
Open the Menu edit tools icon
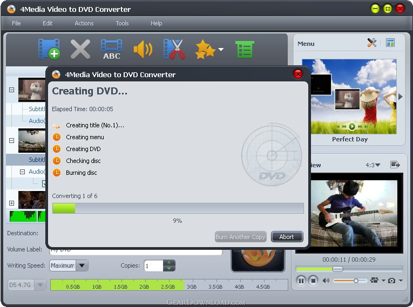tap(372, 43)
